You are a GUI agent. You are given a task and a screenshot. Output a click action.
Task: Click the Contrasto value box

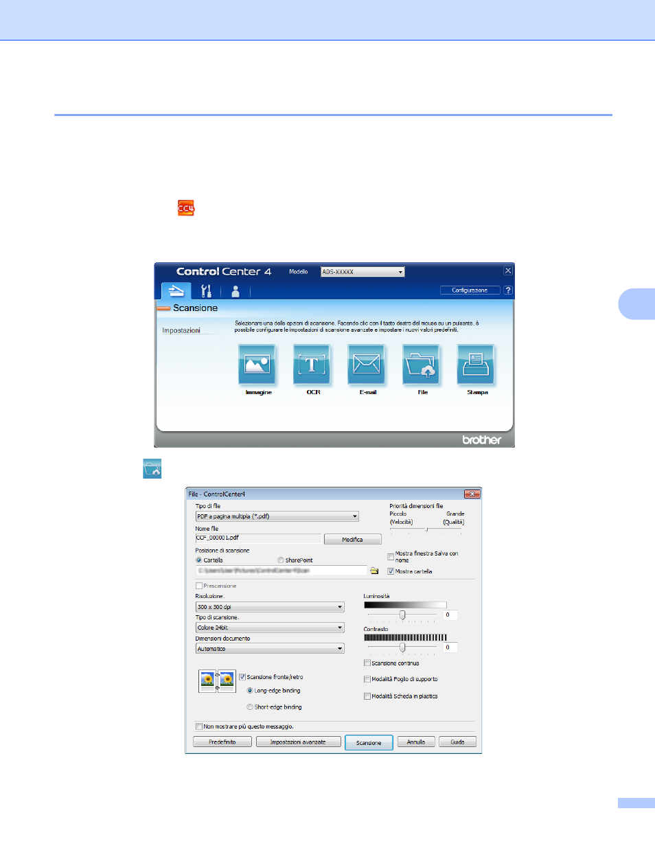click(450, 648)
